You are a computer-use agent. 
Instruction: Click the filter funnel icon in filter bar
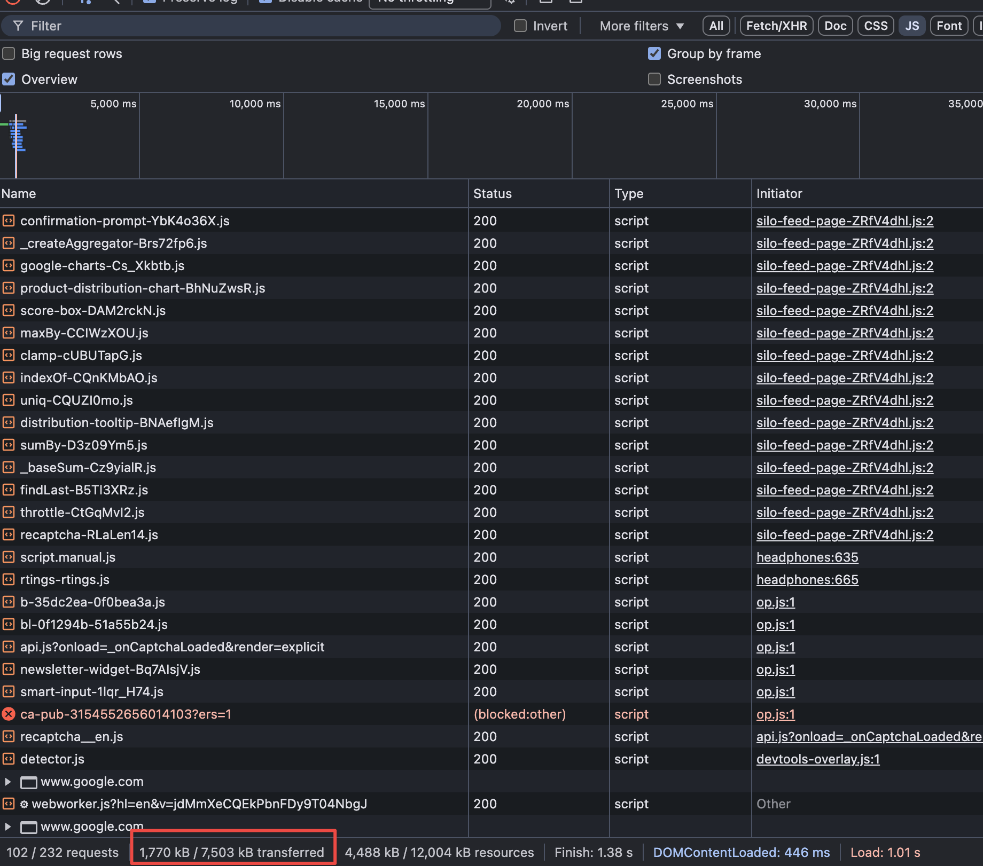click(x=18, y=25)
